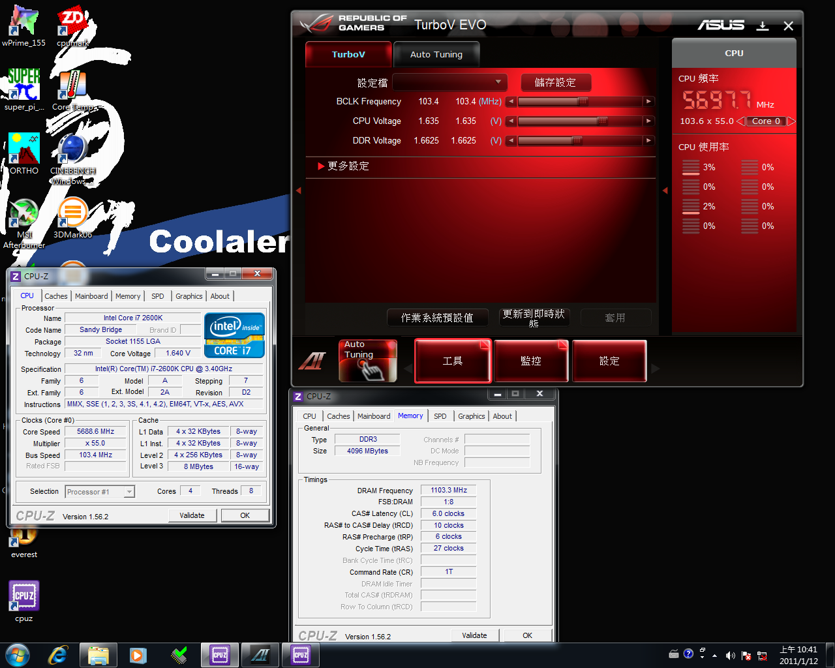
Task: Click OK in the top CPU-Z window
Action: [245, 515]
